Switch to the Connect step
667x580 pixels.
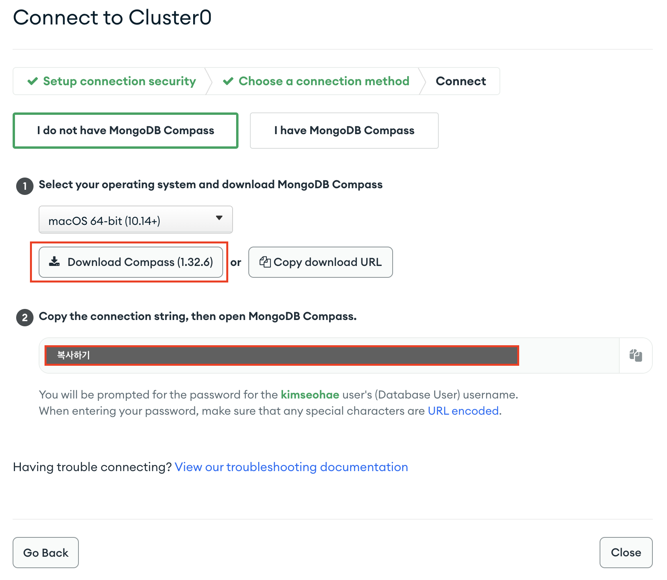(461, 81)
